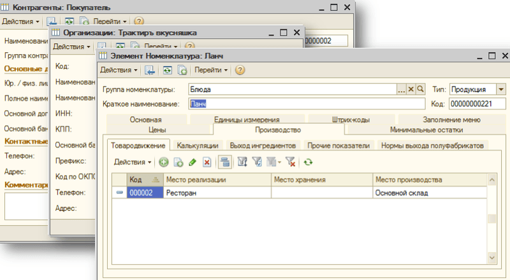Select the cell with code 000002
Image resolution: width=510 pixels, height=280 pixels.
[145, 193]
